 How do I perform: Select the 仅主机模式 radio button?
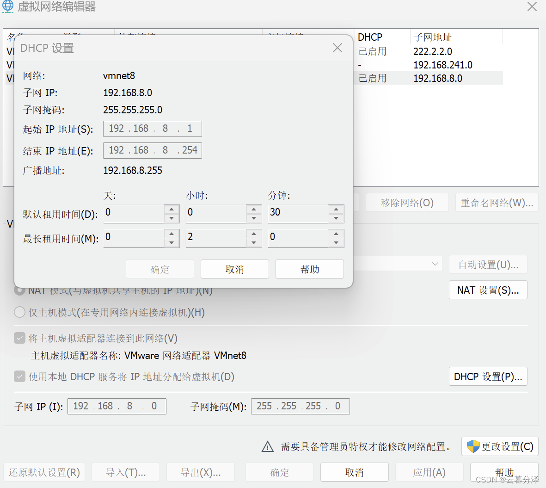(19, 312)
